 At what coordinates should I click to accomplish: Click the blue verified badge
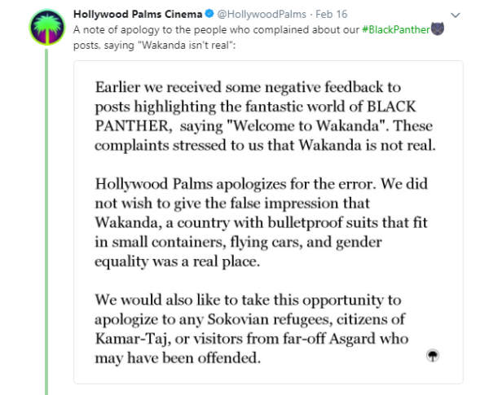209,15
